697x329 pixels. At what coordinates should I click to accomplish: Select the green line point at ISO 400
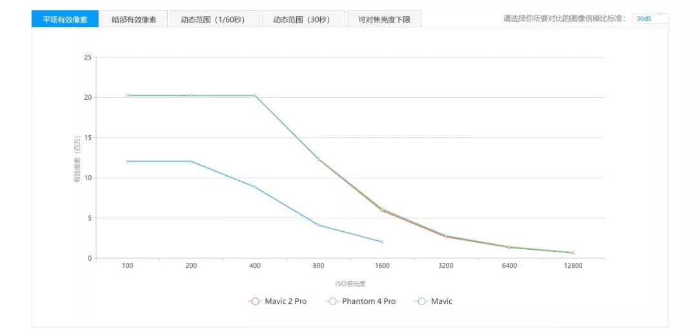(255, 95)
